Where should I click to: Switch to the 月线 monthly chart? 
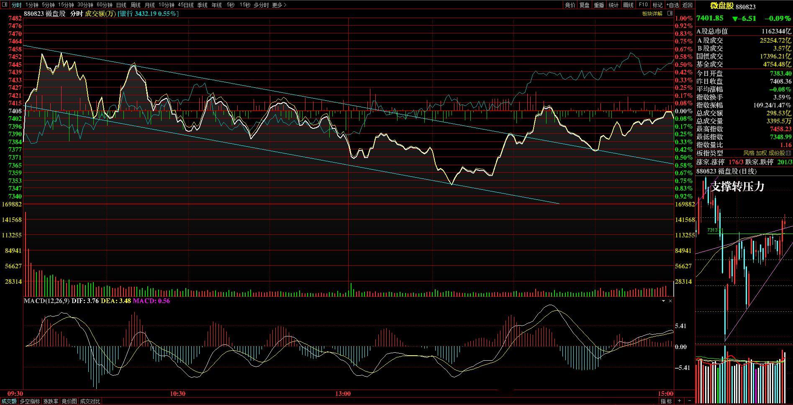tap(149, 5)
